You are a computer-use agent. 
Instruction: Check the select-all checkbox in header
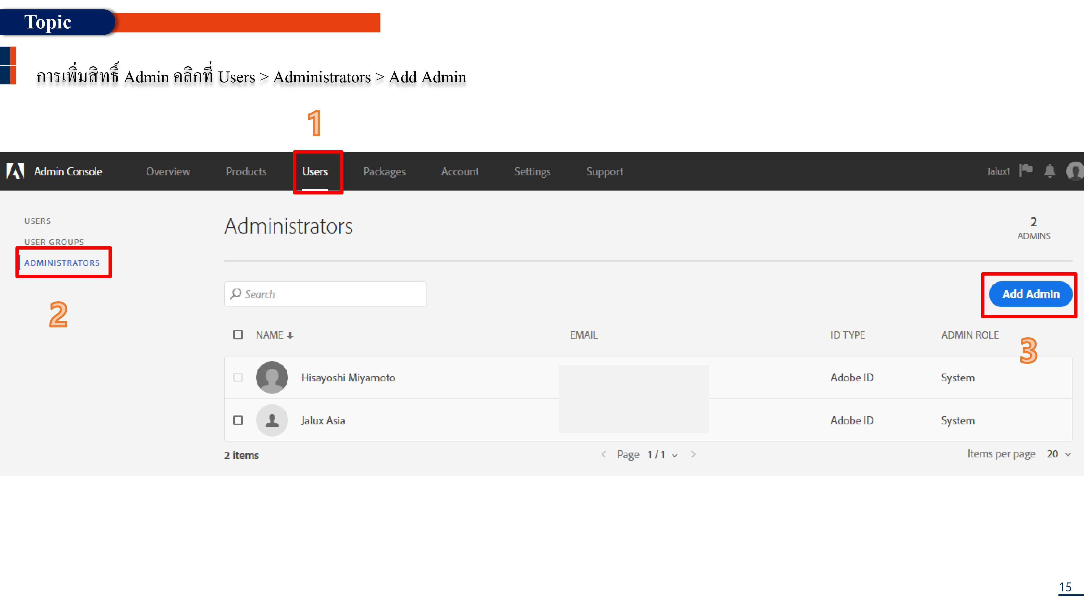click(238, 335)
